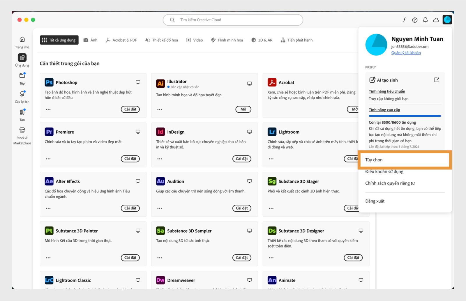Switch to the 3D & AR tab
Image resolution: width=466 pixels, height=301 pixels.
(x=262, y=40)
